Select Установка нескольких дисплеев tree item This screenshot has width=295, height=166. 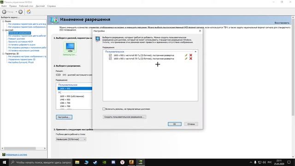24,50
